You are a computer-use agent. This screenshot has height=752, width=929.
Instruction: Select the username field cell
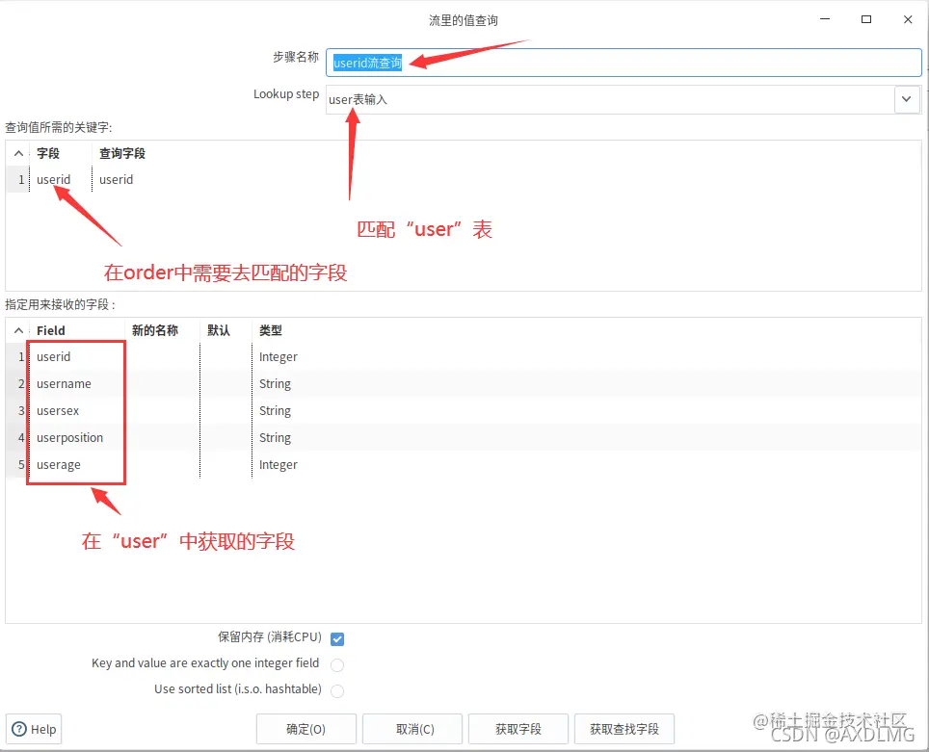pyautogui.click(x=76, y=383)
